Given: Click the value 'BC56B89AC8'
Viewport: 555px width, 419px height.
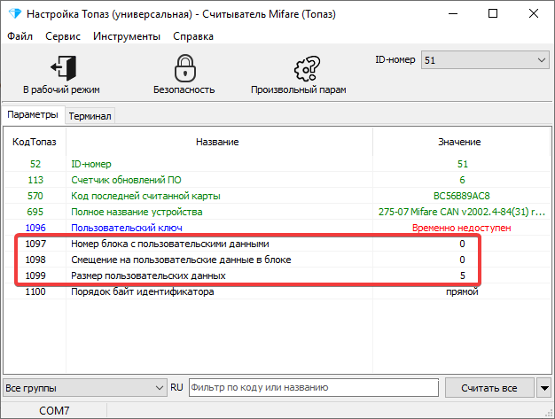Looking at the screenshot, I should point(462,196).
